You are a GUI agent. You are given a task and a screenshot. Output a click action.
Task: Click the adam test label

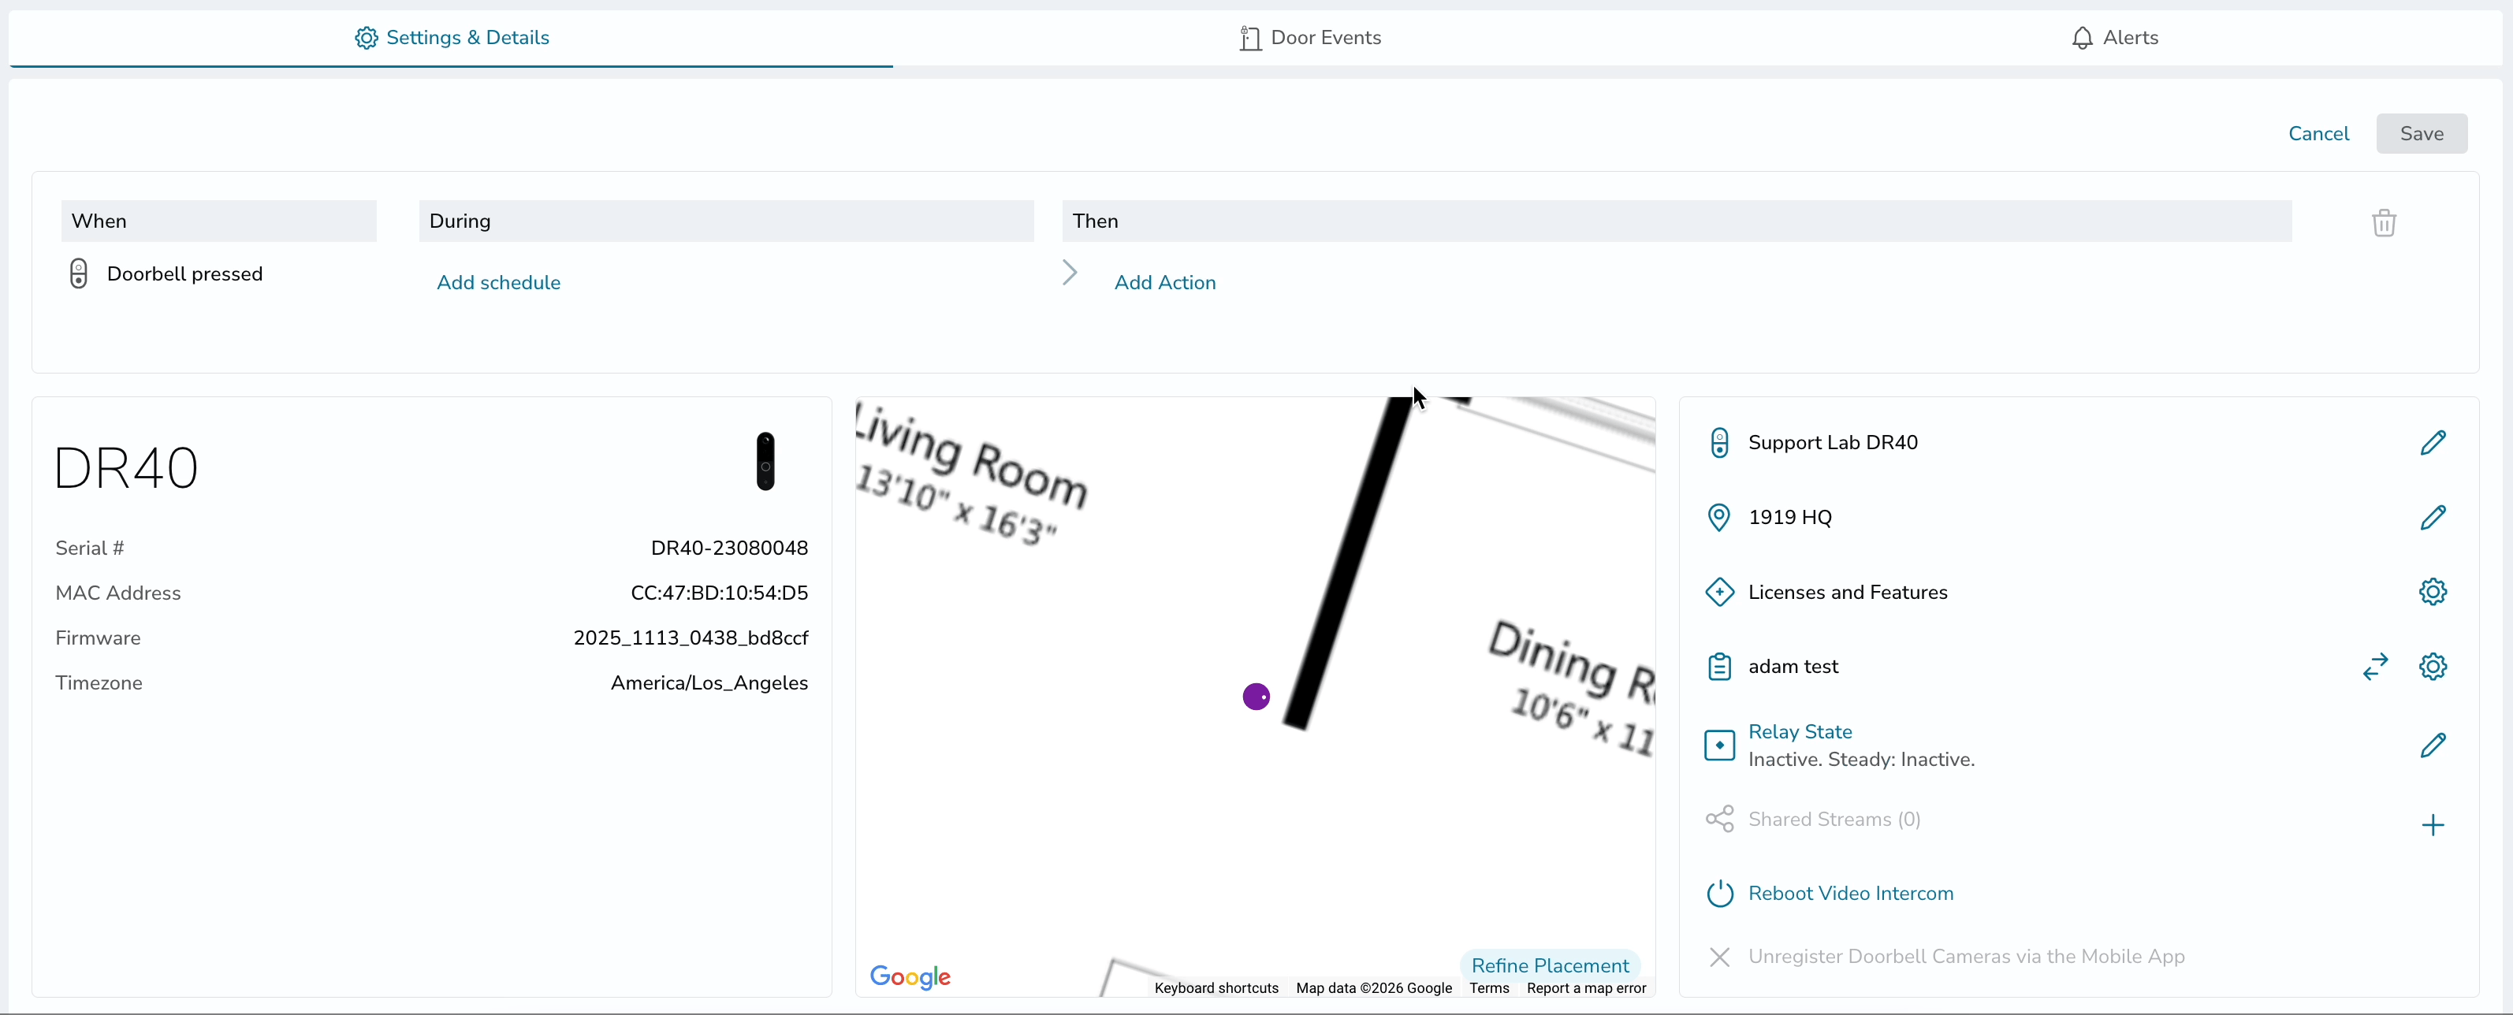pos(1792,667)
